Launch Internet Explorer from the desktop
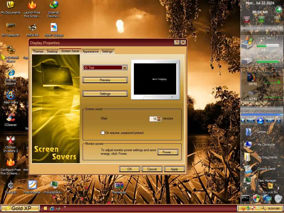This screenshot has height=213, width=284. click(x=11, y=77)
